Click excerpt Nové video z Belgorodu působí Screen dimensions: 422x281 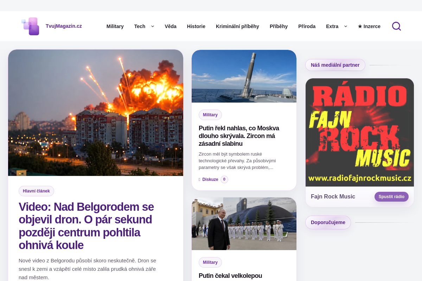click(x=88, y=269)
